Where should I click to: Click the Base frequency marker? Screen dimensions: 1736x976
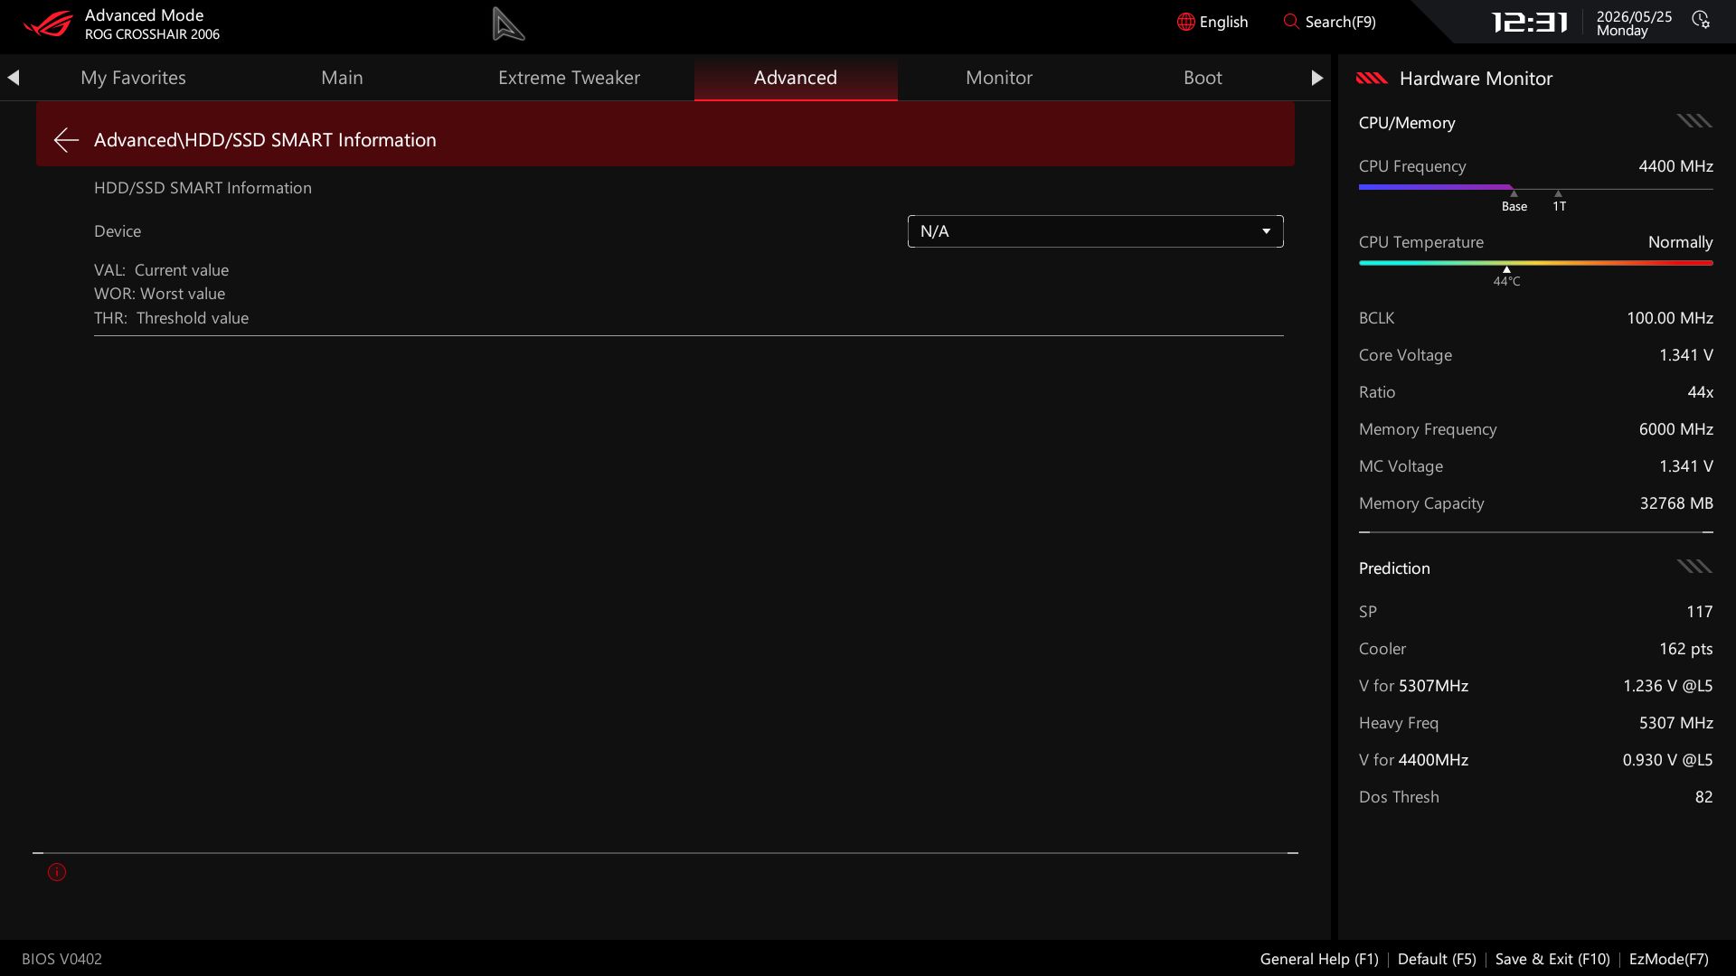pyautogui.click(x=1514, y=202)
